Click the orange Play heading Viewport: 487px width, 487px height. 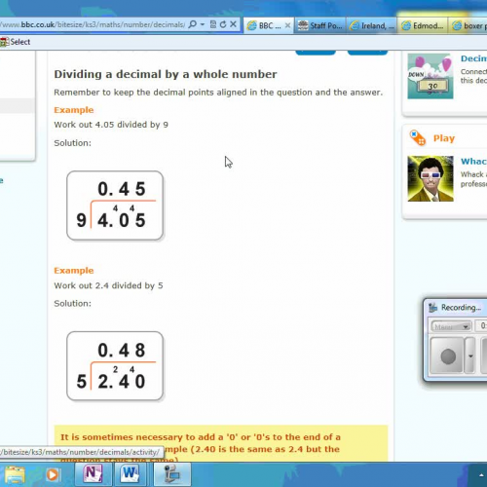[444, 138]
